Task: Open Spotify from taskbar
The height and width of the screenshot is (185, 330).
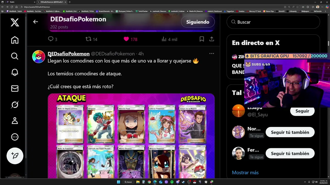Action: 172,182
